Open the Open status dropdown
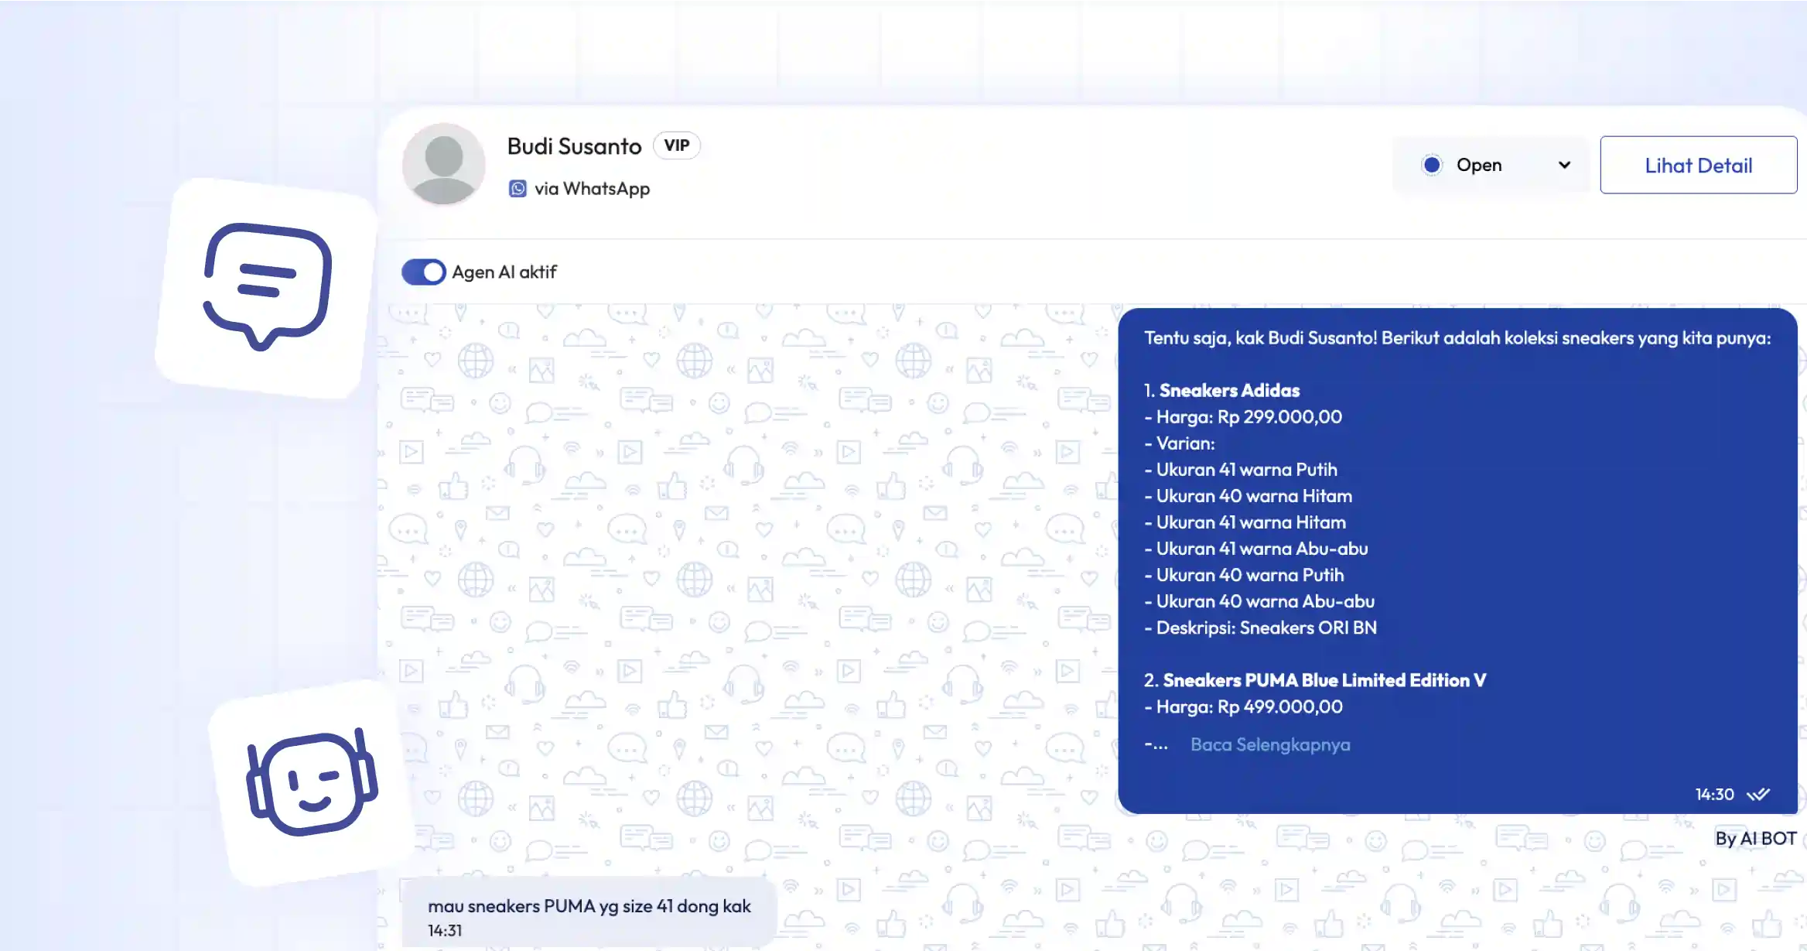1807x951 pixels. [x=1489, y=165]
